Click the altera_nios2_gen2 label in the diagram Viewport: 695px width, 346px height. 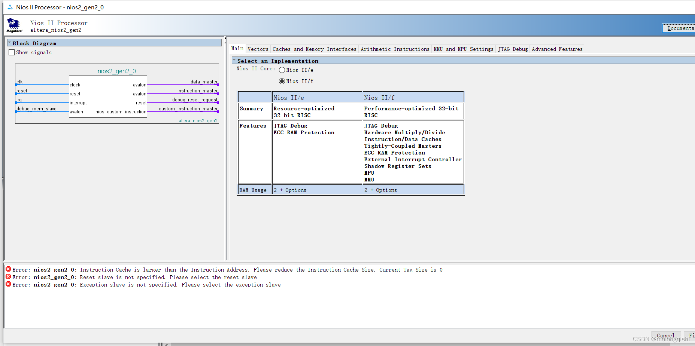(198, 120)
